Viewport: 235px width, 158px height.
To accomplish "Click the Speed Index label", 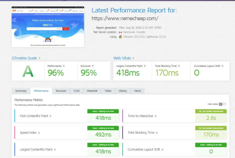I will (x=28, y=133).
